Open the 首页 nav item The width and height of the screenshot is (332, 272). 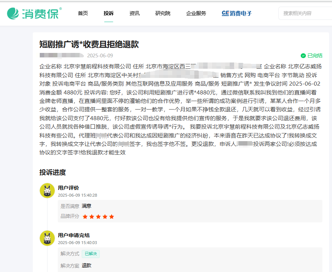coord(83,13)
